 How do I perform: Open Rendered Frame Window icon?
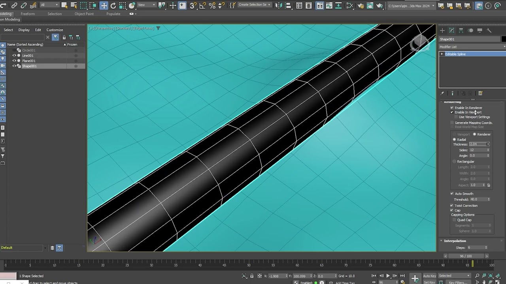click(x=370, y=6)
